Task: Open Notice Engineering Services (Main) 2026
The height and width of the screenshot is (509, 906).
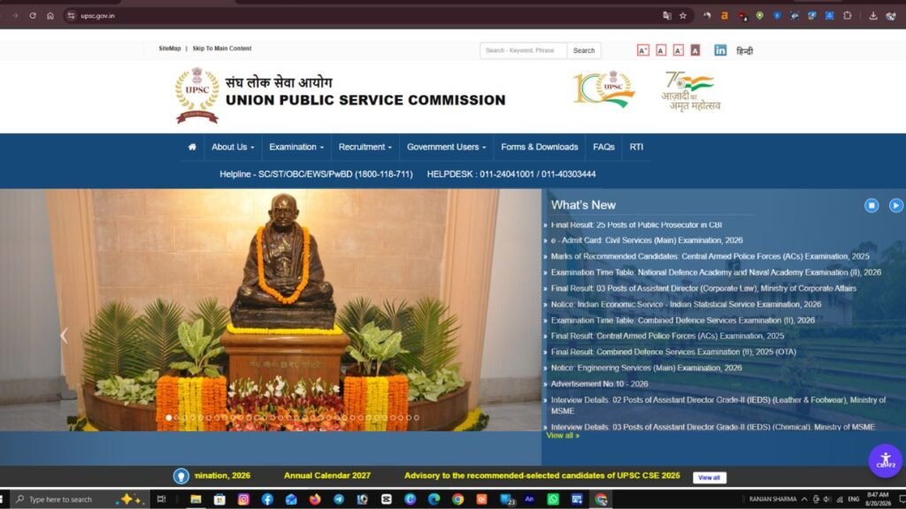Action: [646, 368]
